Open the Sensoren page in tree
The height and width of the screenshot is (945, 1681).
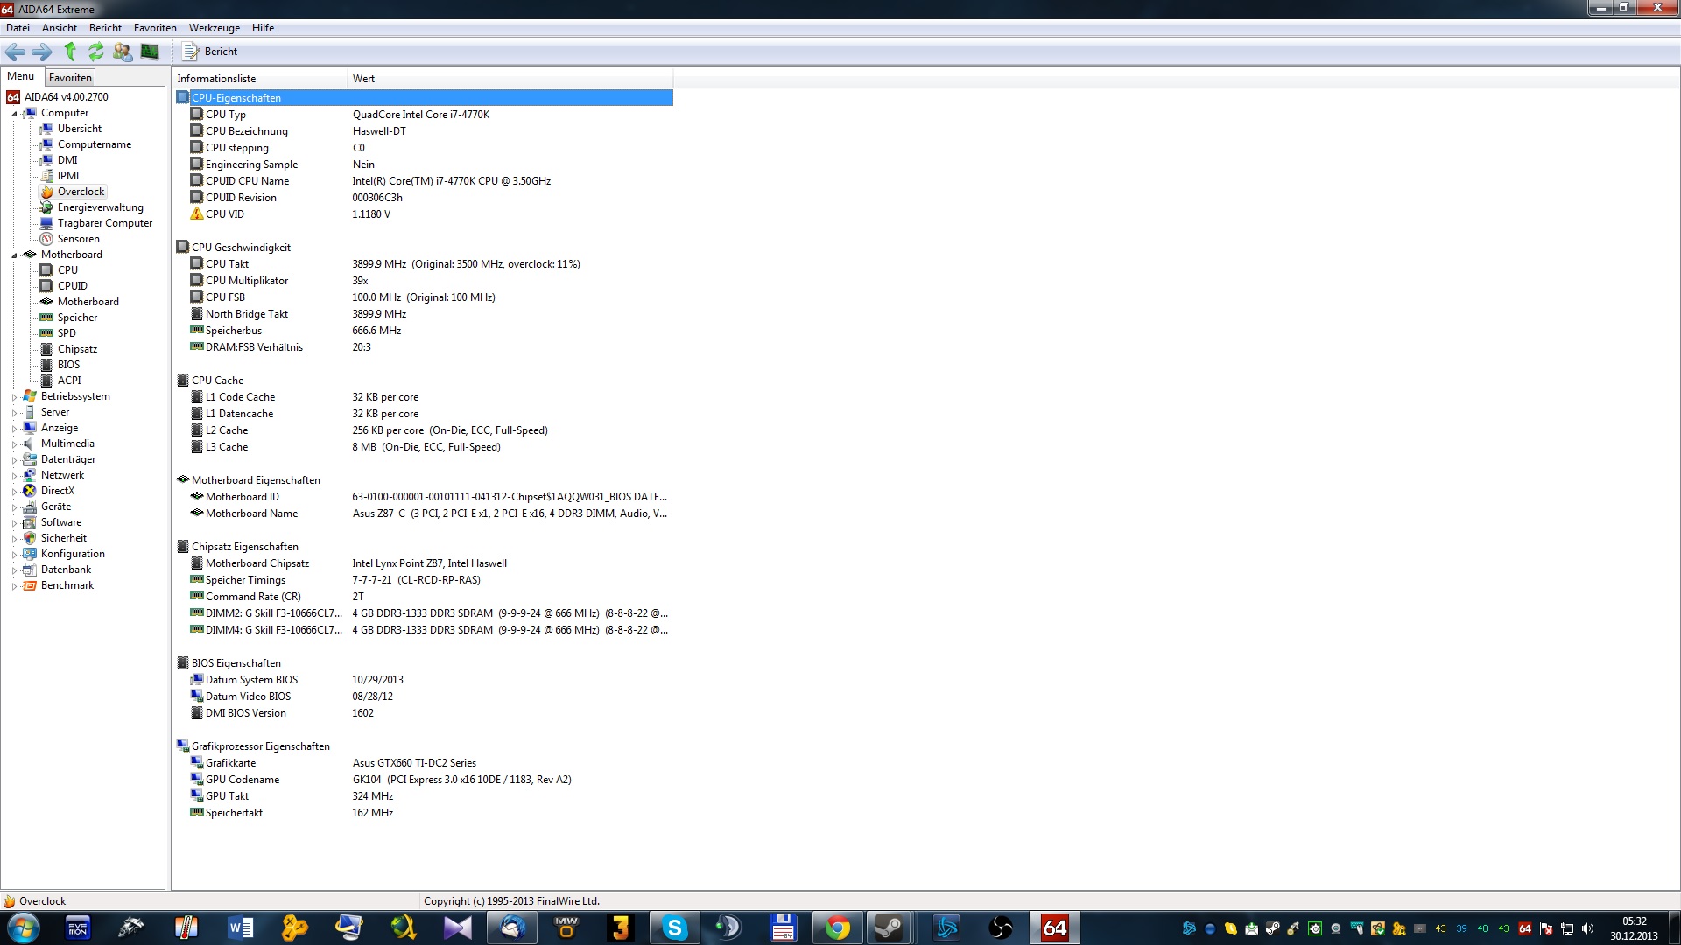[x=78, y=239]
